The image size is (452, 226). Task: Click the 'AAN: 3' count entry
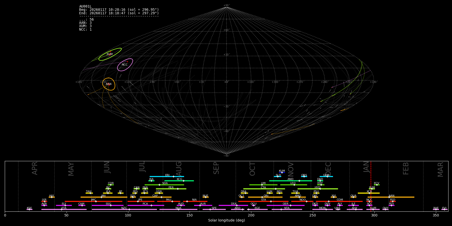click(x=85, y=23)
